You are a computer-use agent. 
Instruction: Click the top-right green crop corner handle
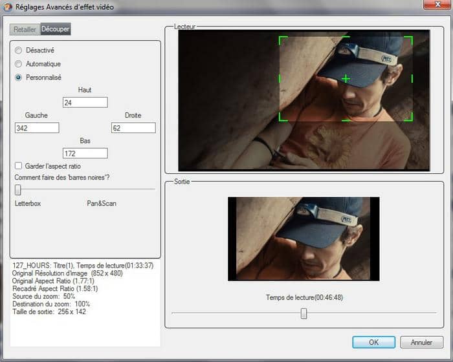[408, 40]
